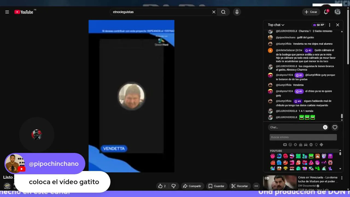The height and width of the screenshot is (197, 350).
Task: Click the Crear button
Action: click(x=311, y=12)
